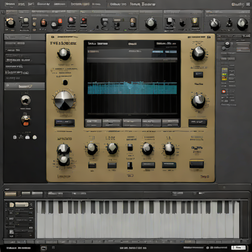
Task: Click the second small knob in the gold panel's bottom row
Action: (x=112, y=148)
